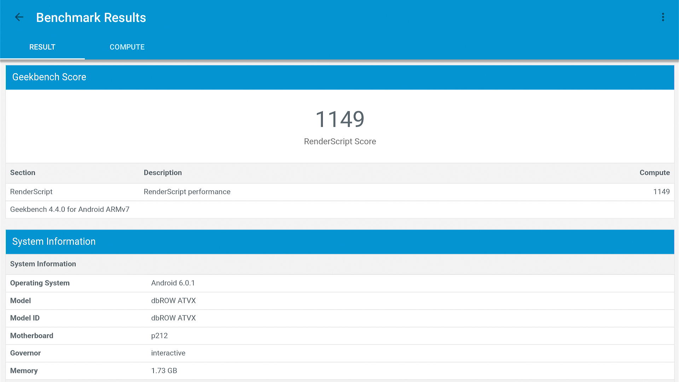
Task: Switch to the RESULT tab
Action: click(x=42, y=47)
